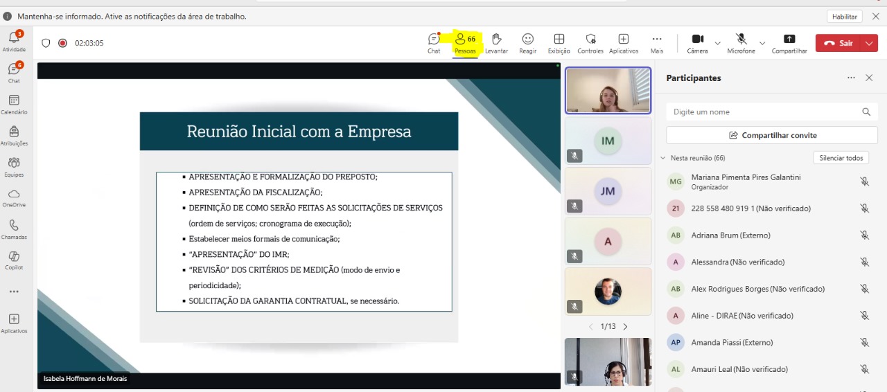Open OneDrive in the sidebar
The width and height of the screenshot is (887, 392).
pos(14,197)
